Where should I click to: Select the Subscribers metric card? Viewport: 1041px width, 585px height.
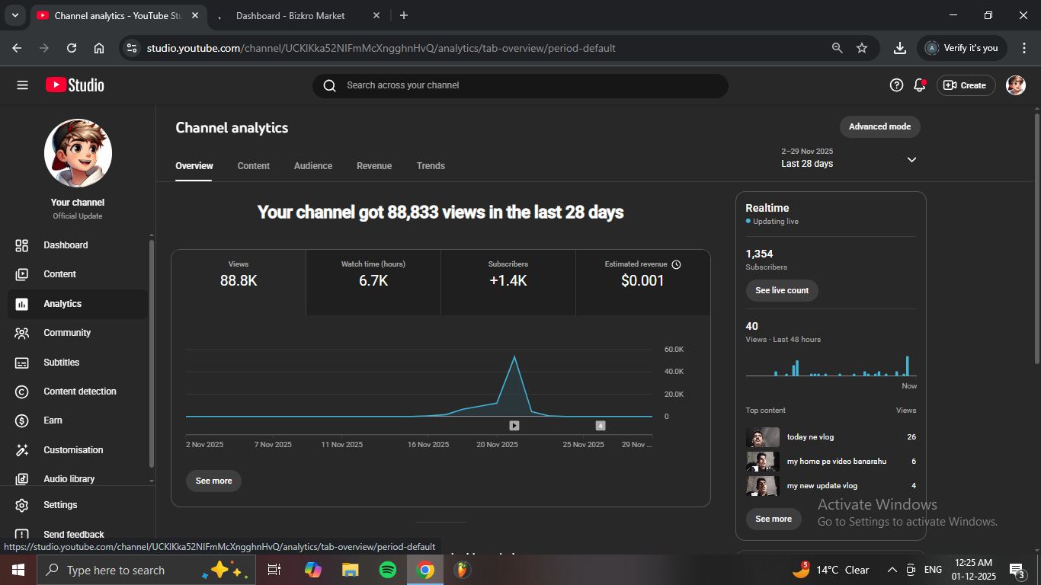(508, 282)
